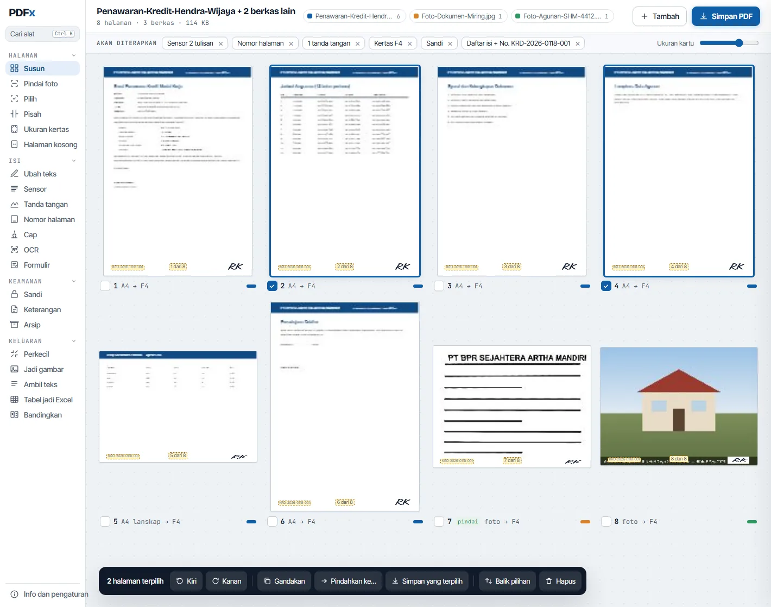Check the page 7 pindai foto checkbox

click(439, 521)
